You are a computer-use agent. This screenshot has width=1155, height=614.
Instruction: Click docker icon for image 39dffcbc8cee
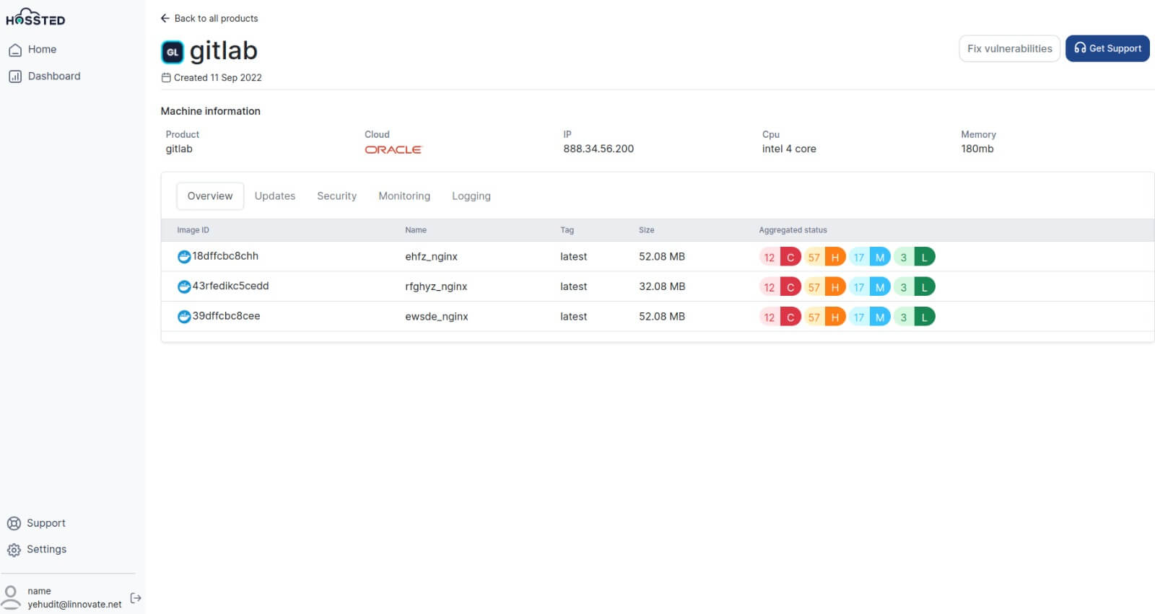184,316
